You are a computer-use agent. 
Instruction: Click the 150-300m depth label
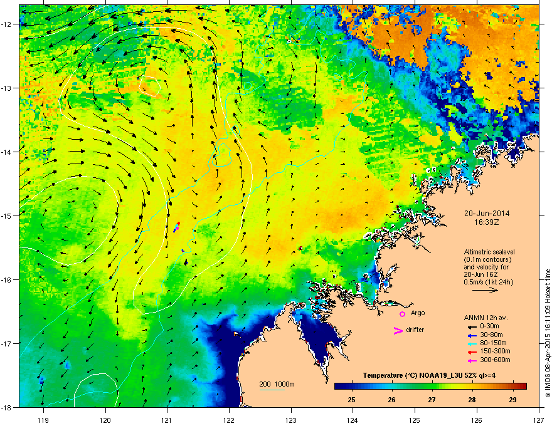click(x=495, y=351)
